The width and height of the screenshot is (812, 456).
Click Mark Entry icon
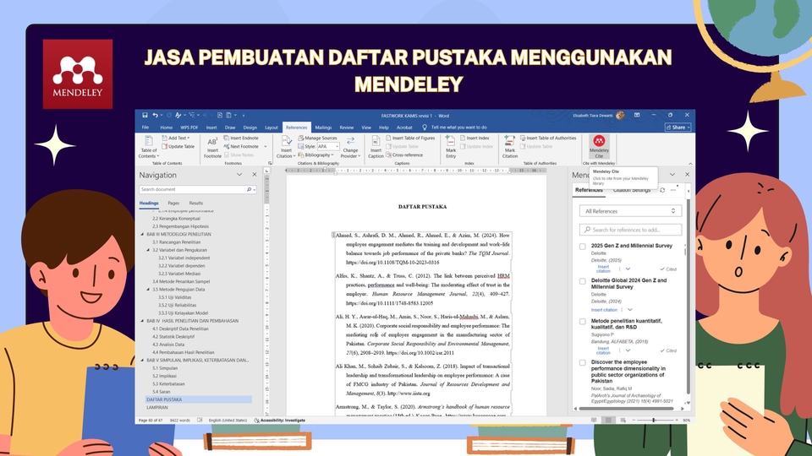451,141
